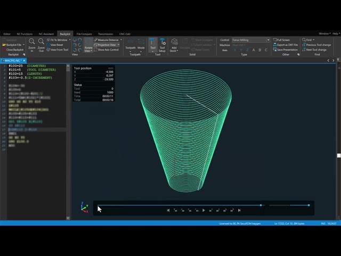
Task: Toggle the C axis button
Action: pos(266,50)
